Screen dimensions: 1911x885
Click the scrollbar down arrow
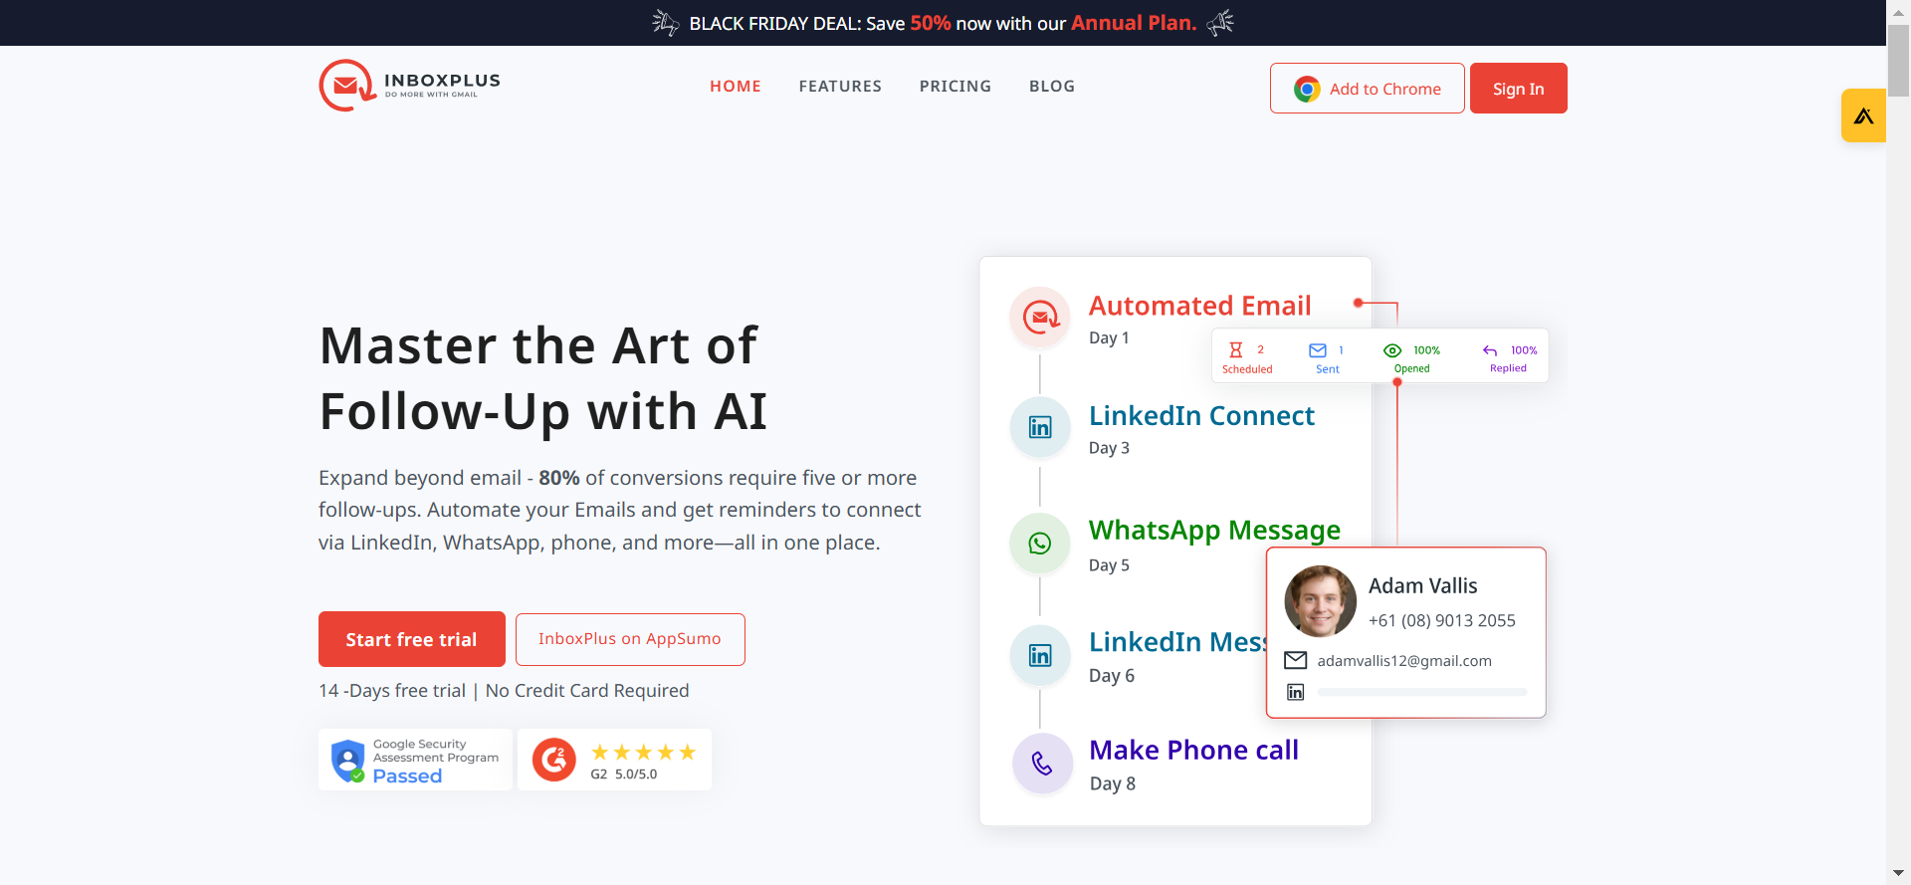coord(1899,874)
